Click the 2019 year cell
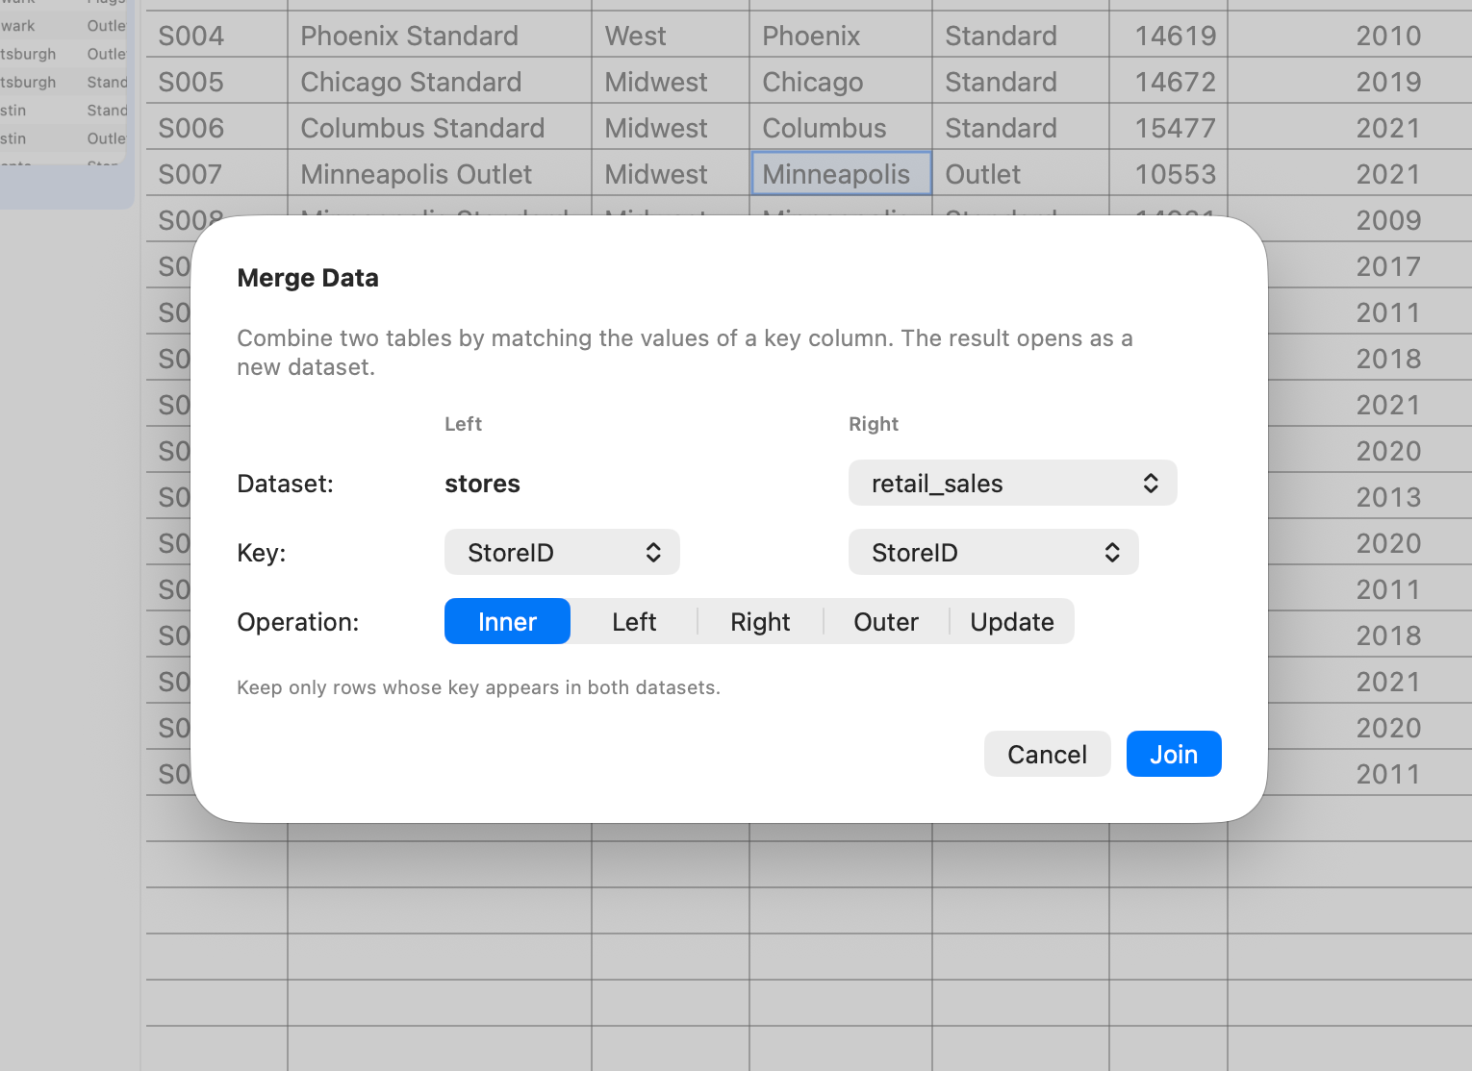This screenshot has width=1472, height=1071. pos(1350,82)
